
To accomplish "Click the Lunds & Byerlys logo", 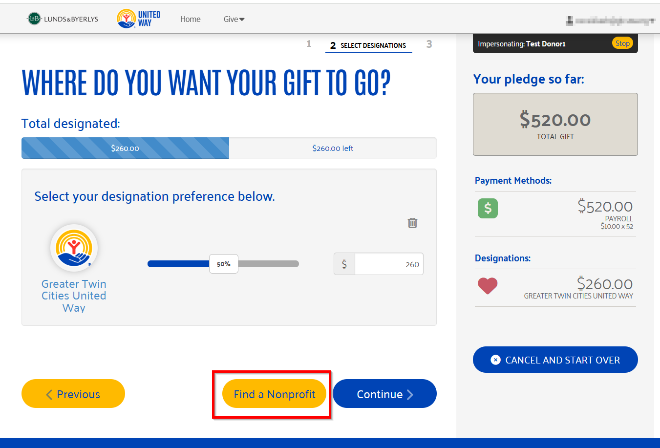I will (x=63, y=19).
